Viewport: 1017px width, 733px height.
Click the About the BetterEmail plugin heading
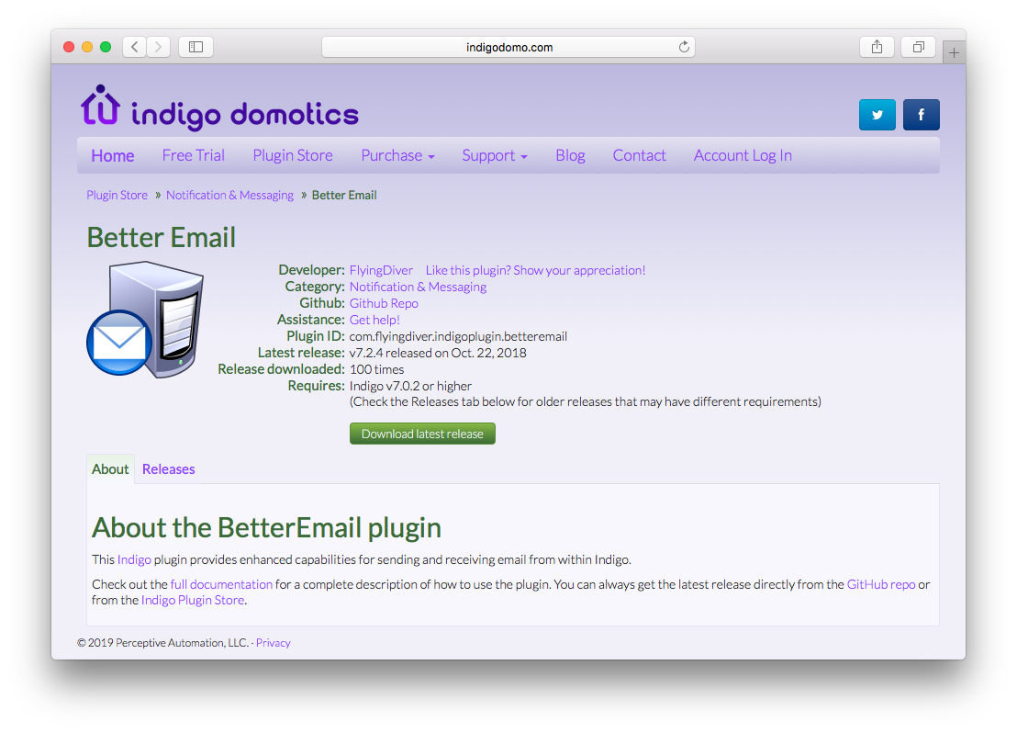tap(266, 528)
